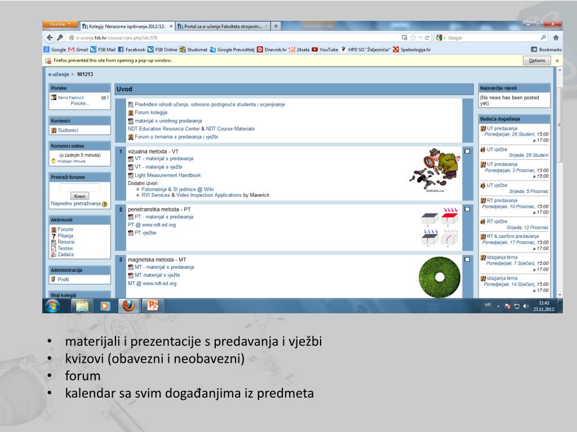Viewport: 577px width, 432px height.
Task: Open the YouTube bookmark
Action: 325,49
